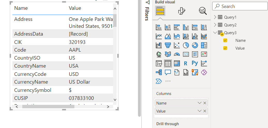This screenshot has height=128, width=268.
Task: Click the table's scroll down arrow
Action: pos(115,100)
